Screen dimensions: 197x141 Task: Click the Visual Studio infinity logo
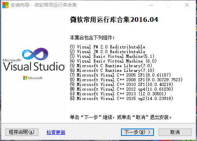tap(35, 54)
